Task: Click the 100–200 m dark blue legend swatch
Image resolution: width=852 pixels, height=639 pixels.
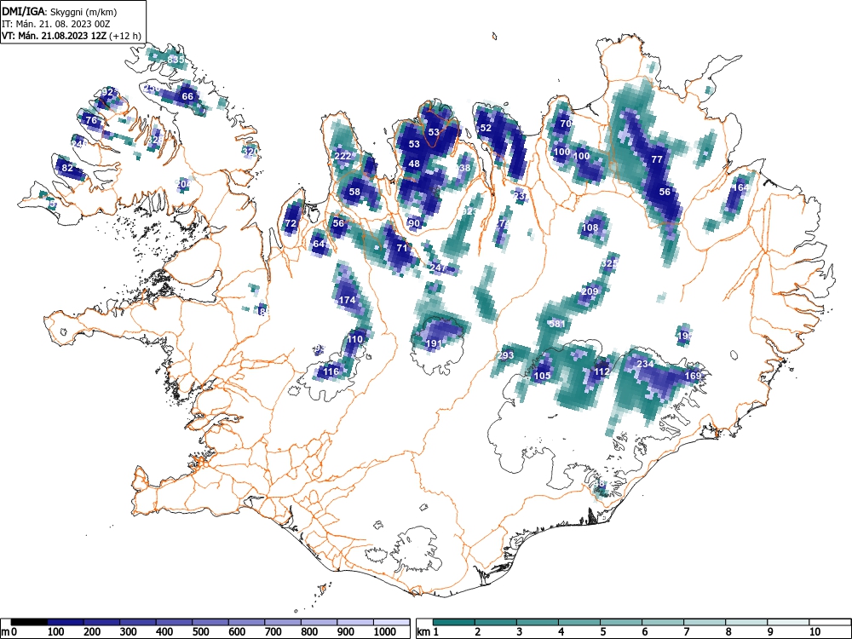Action: pos(66,622)
